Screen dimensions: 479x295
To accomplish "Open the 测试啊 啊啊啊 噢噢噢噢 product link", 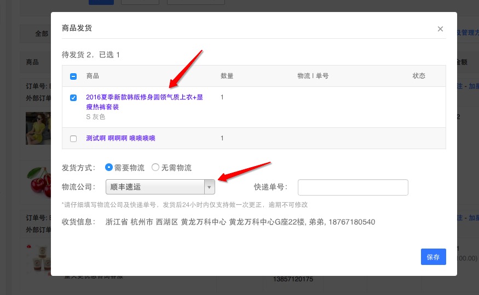I will click(120, 138).
